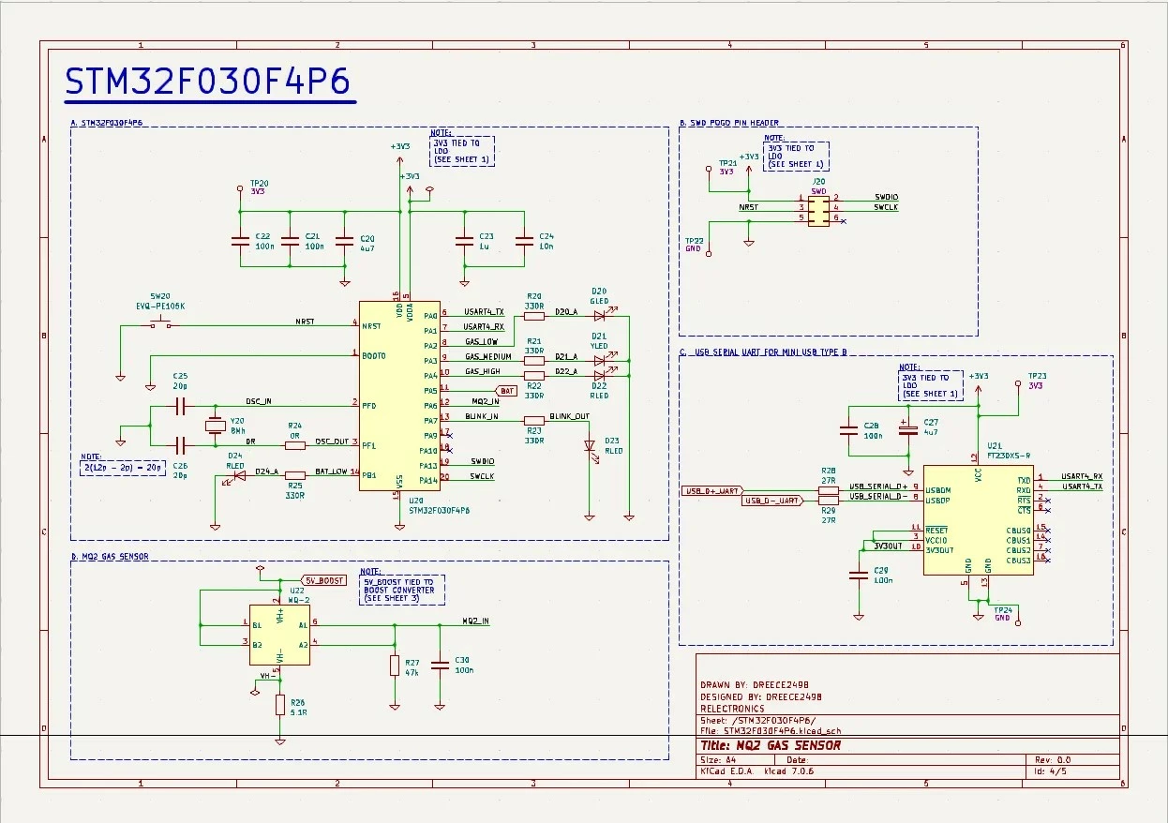Select capacitor C24 10n symbol
Viewport: 1168px width, 823px height.
click(523, 240)
